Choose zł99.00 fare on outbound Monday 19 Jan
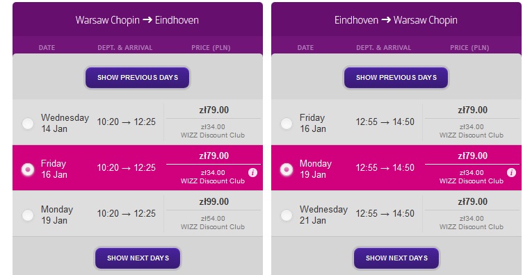Viewport: 523px width, 275px height. click(x=214, y=202)
